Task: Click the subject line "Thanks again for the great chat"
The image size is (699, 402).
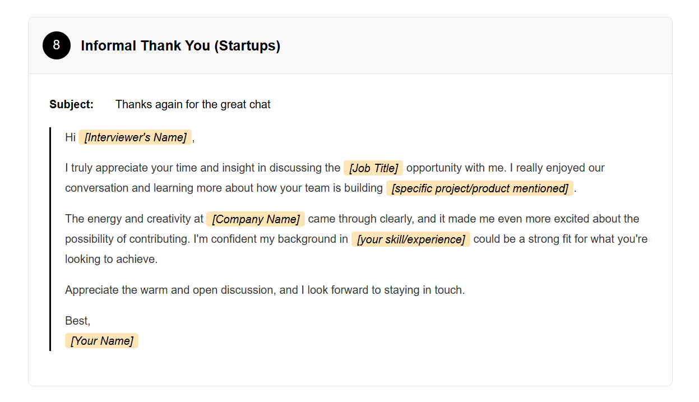Action: (x=193, y=104)
